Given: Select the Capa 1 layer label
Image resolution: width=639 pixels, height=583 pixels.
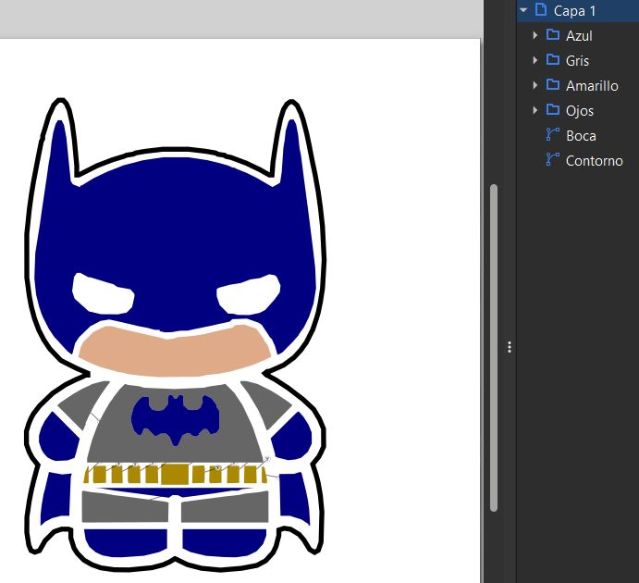Looking at the screenshot, I should (574, 11).
